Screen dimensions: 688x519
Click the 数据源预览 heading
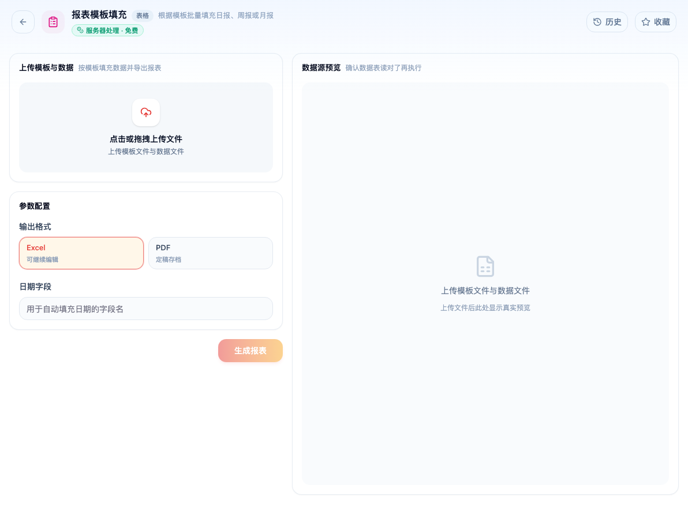(321, 67)
